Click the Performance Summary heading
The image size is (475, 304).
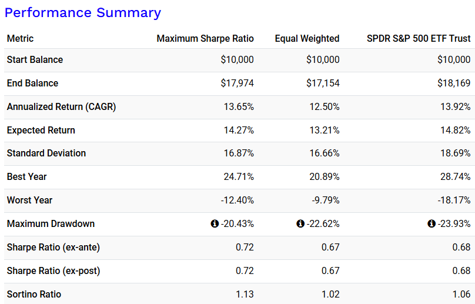point(83,12)
